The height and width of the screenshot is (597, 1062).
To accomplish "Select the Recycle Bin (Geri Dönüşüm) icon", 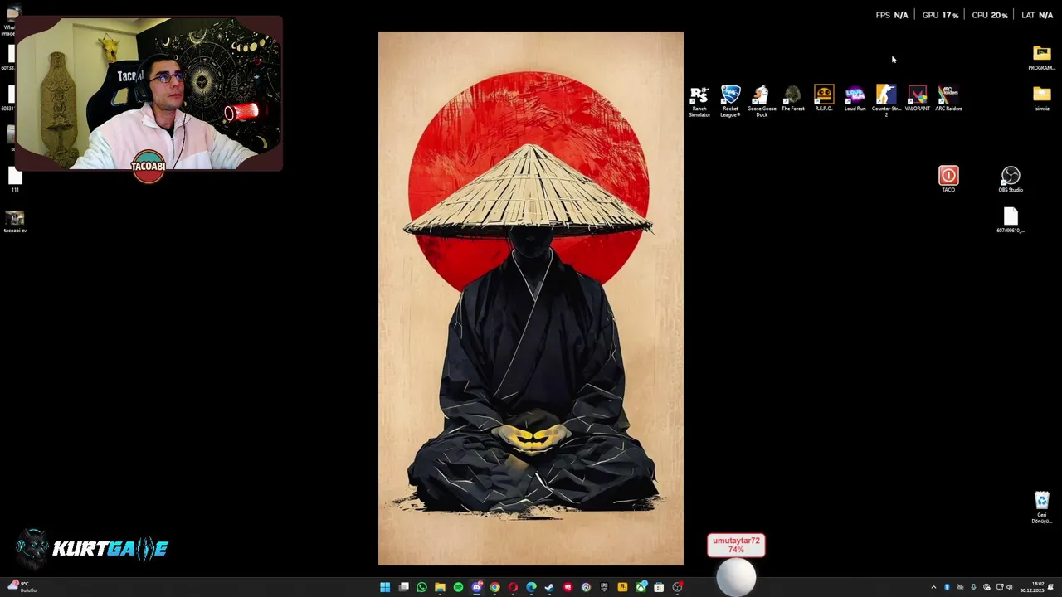I will click(1042, 507).
